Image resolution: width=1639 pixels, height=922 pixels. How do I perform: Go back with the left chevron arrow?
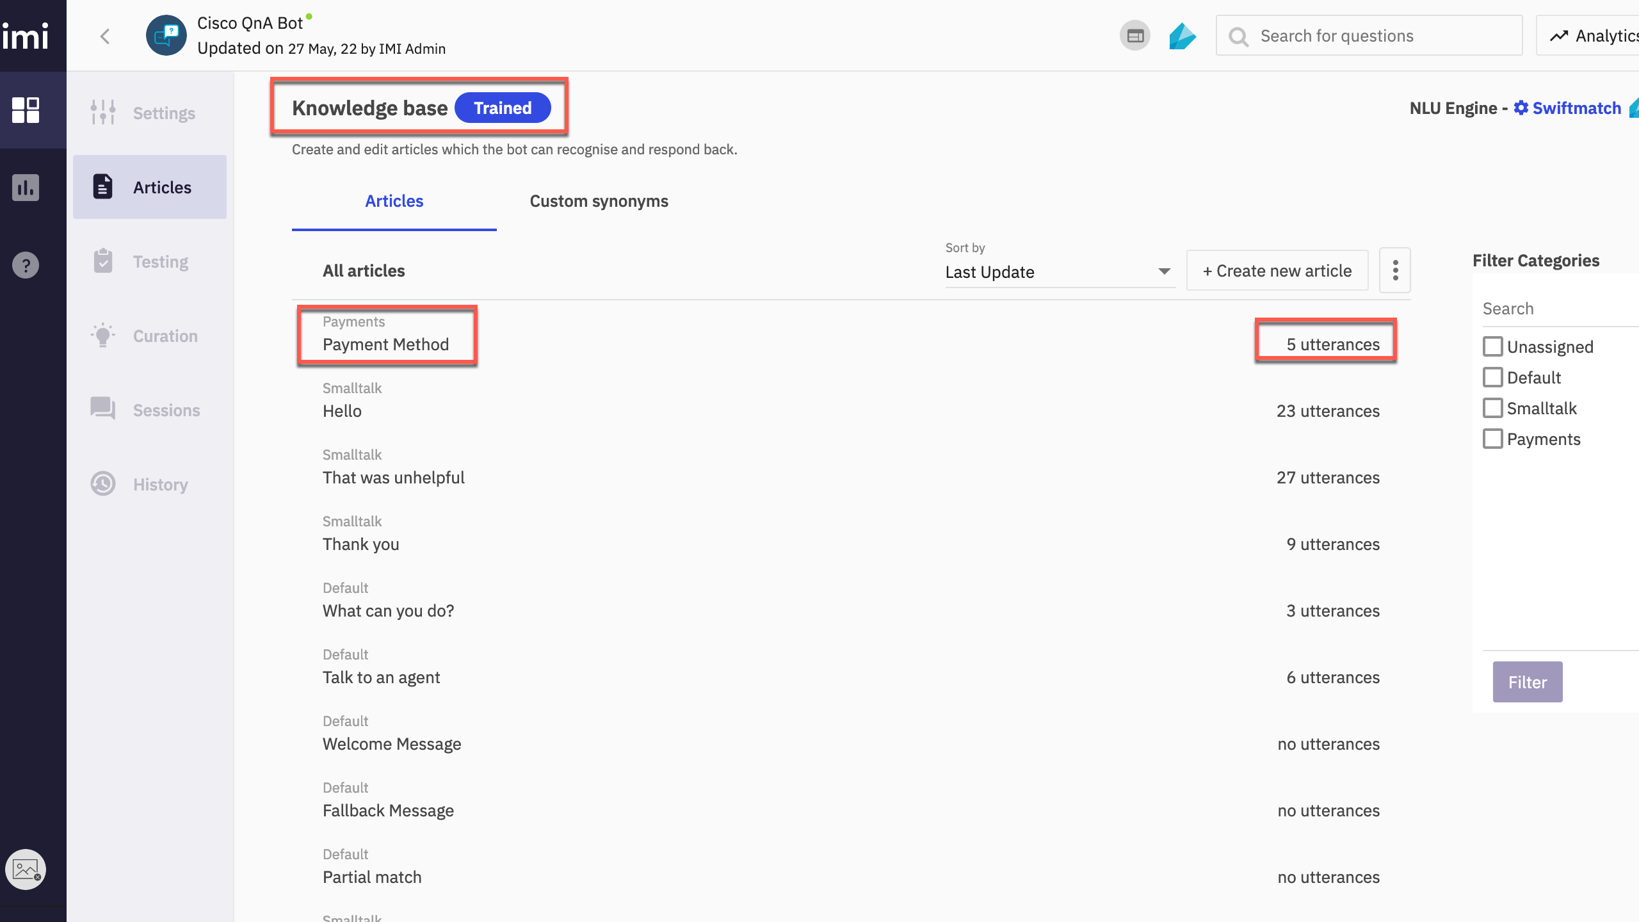tap(106, 36)
